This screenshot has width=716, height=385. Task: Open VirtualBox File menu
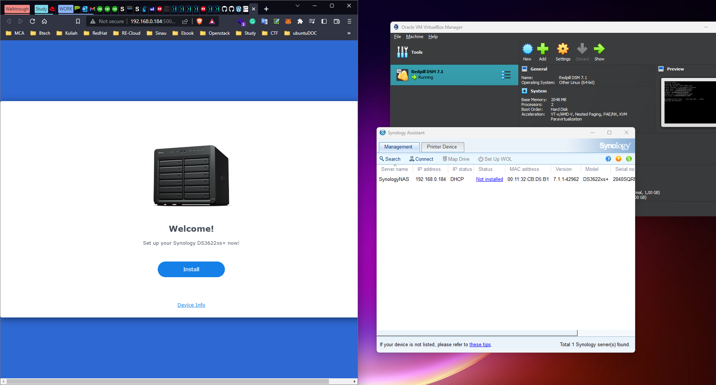click(398, 37)
